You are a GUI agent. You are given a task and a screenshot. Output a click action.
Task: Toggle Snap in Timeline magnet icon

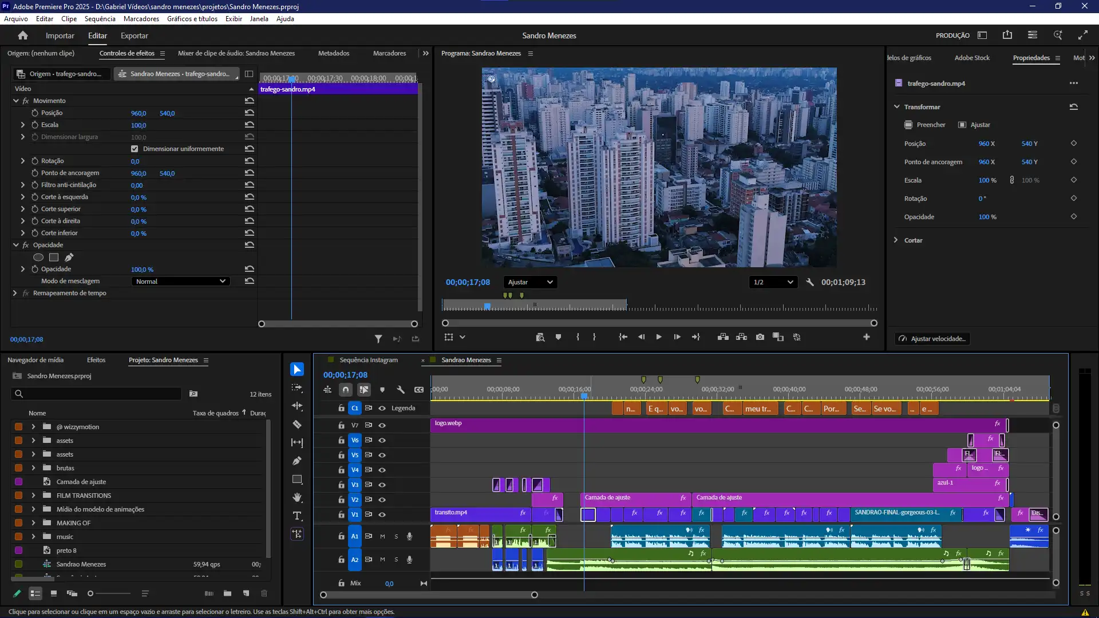pyautogui.click(x=346, y=390)
